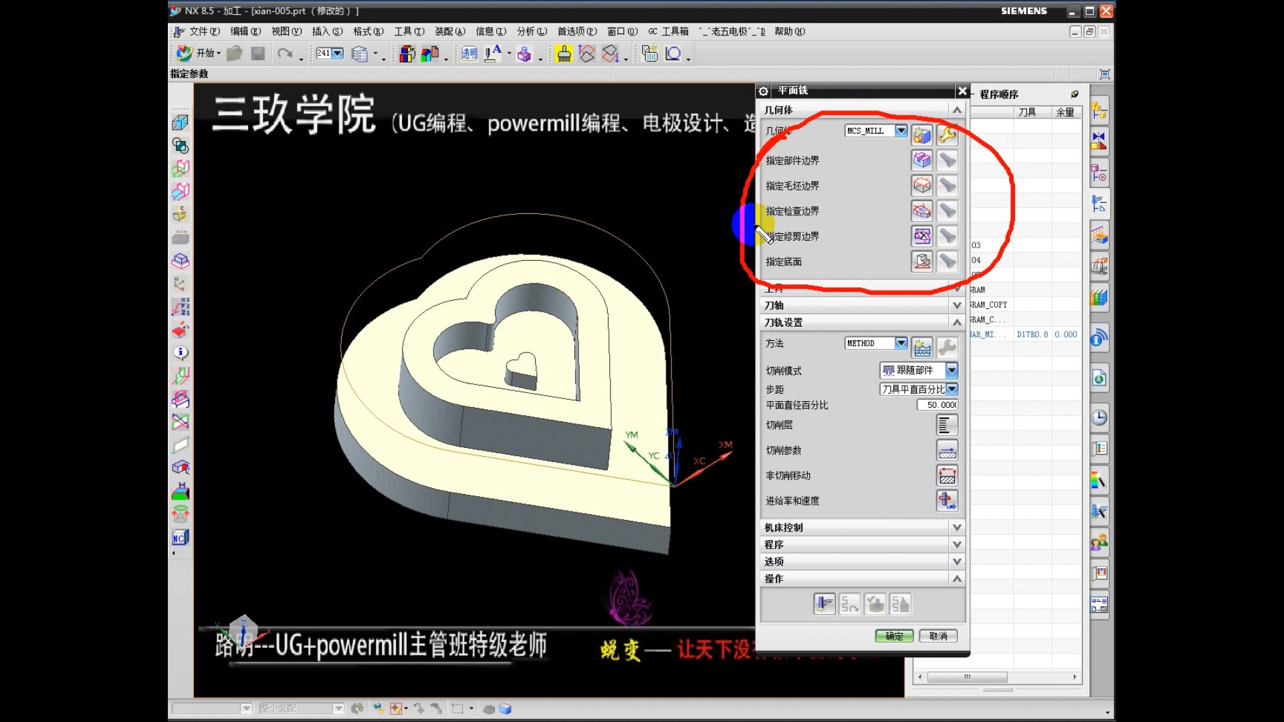Click the redo arrow toolbar icon
This screenshot has width=1284, height=722.
click(x=286, y=53)
